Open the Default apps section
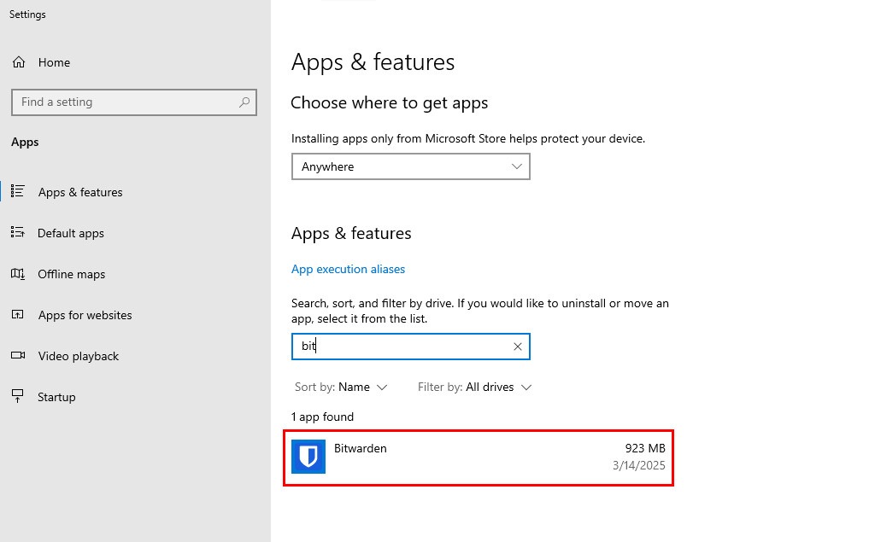This screenshot has height=542, width=875. (x=71, y=233)
